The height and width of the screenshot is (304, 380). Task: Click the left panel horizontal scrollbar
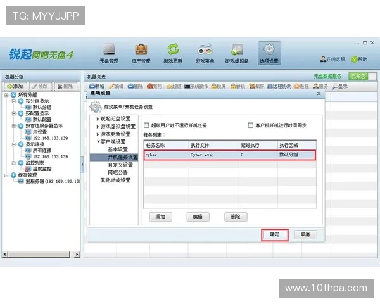pos(39,255)
